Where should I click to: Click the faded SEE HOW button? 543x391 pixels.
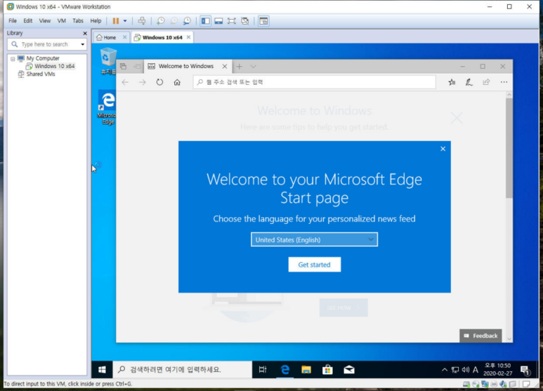coord(344,307)
